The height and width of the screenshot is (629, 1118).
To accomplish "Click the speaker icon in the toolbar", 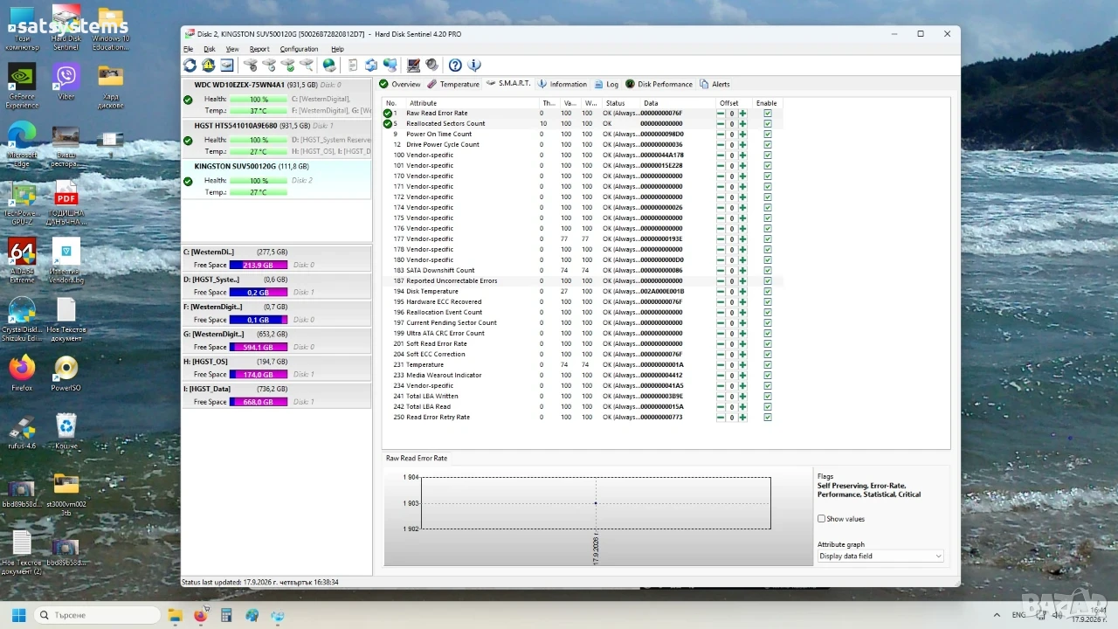I will (x=431, y=66).
